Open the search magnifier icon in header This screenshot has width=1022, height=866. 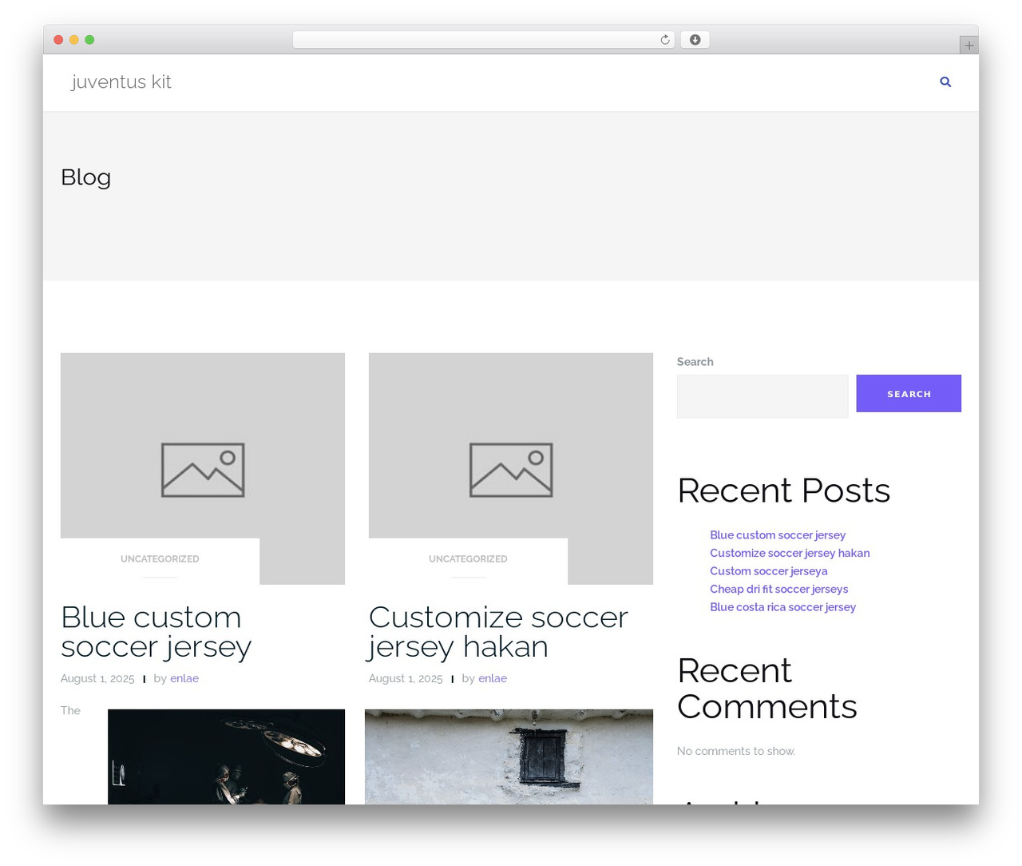coord(945,81)
